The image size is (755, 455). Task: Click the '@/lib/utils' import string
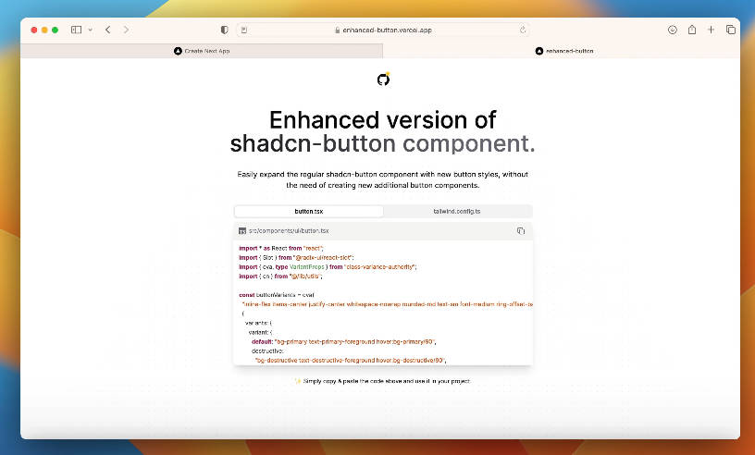tap(305, 277)
